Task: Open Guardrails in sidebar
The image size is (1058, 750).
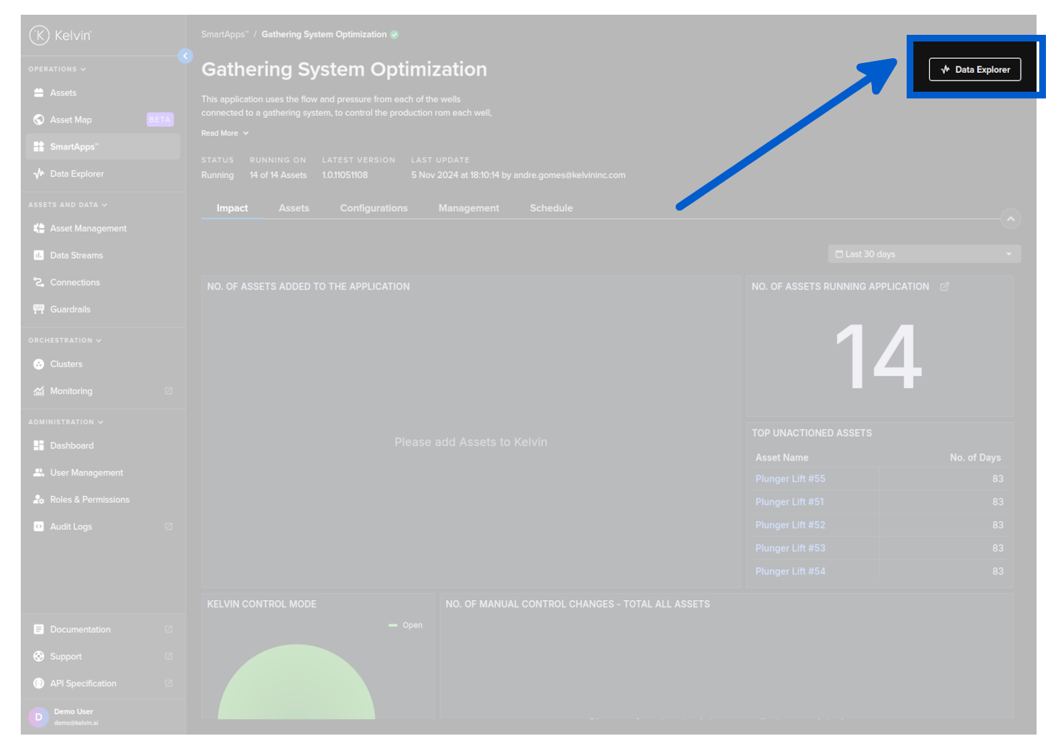Action: (70, 309)
